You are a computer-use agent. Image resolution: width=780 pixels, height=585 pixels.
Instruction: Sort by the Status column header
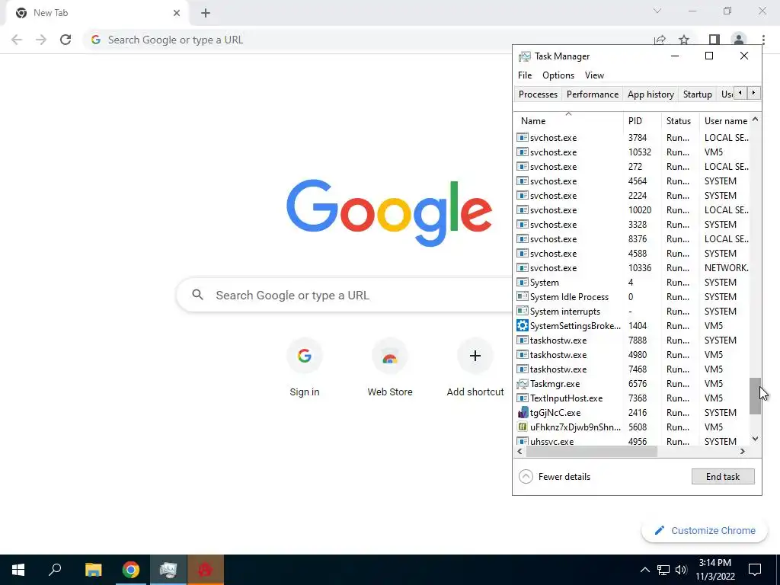(680, 121)
